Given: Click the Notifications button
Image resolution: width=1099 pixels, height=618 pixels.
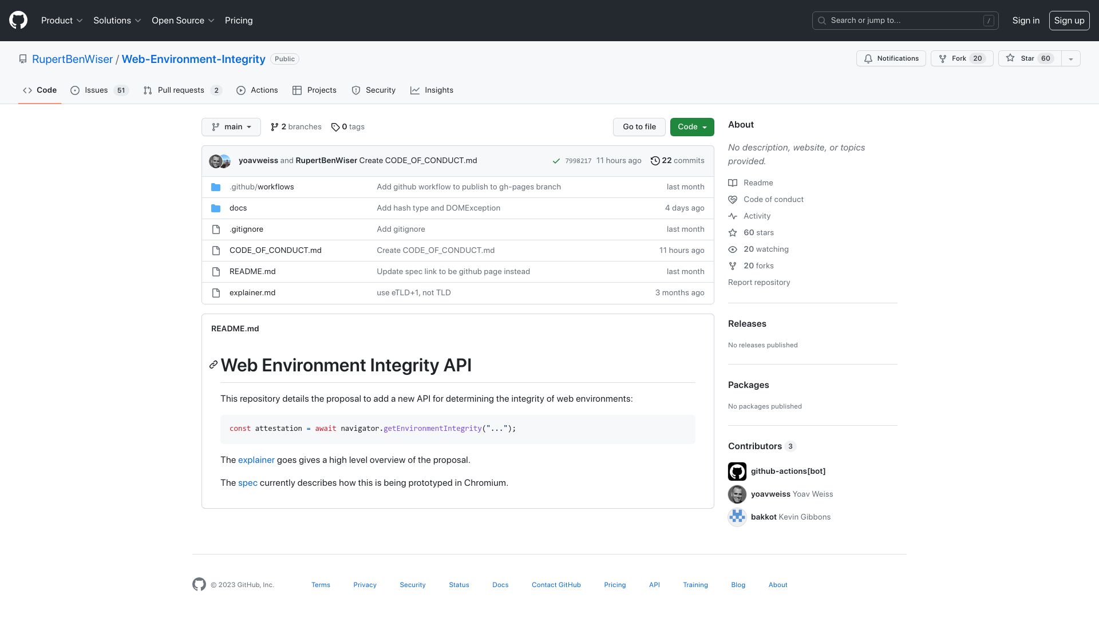Looking at the screenshot, I should [891, 58].
